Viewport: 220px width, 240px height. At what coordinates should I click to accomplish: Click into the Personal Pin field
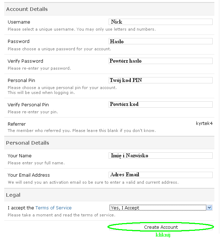[161, 80]
